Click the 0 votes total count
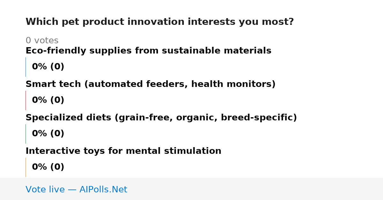This screenshot has height=200, width=383. pyautogui.click(x=42, y=41)
